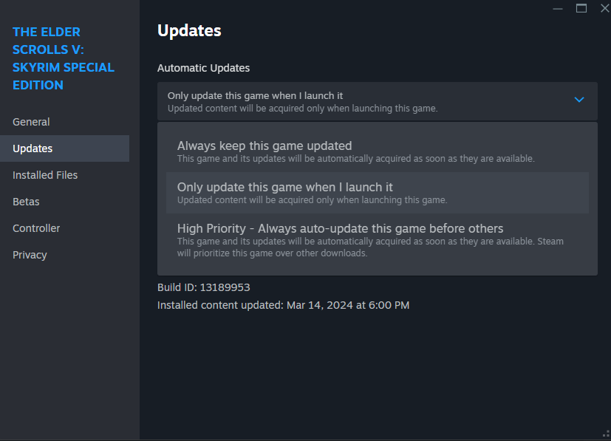Close the game properties window
The height and width of the screenshot is (441, 611).
point(603,8)
